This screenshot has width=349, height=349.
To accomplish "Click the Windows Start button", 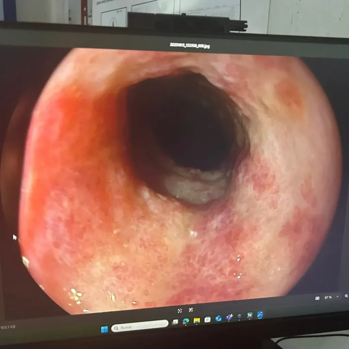I will 104,329.
